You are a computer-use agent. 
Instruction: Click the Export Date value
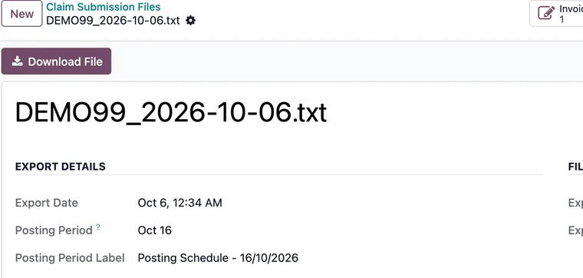coord(180,203)
